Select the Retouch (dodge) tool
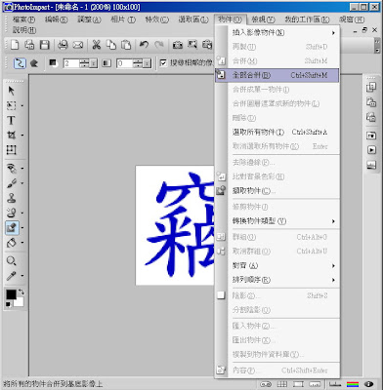The height and width of the screenshot is (390, 383). tap(12, 213)
